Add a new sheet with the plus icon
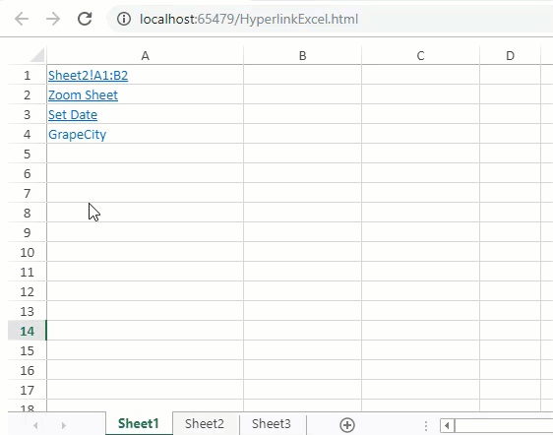The width and height of the screenshot is (553, 435). coord(347,425)
